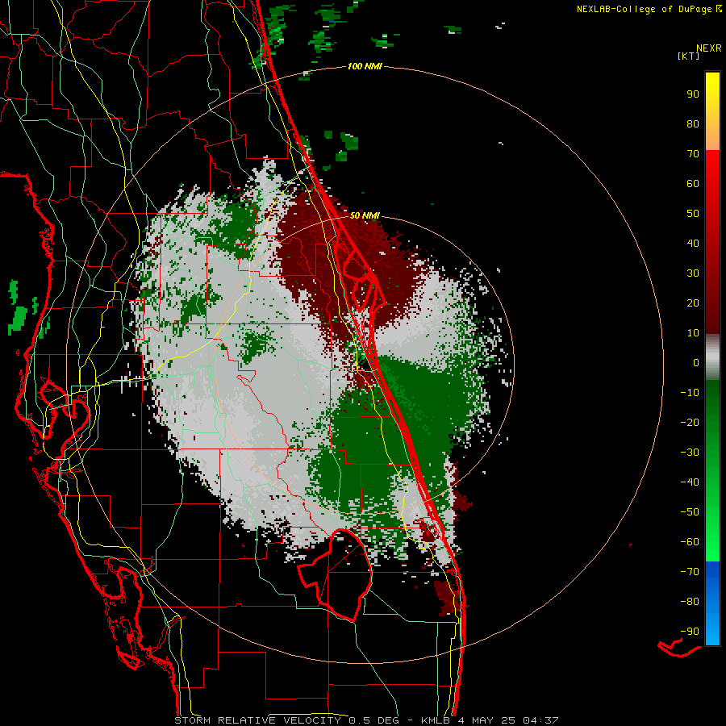Image resolution: width=726 pixels, height=726 pixels.
Task: Click the -70 value on velocity scale
Action: coord(690,571)
